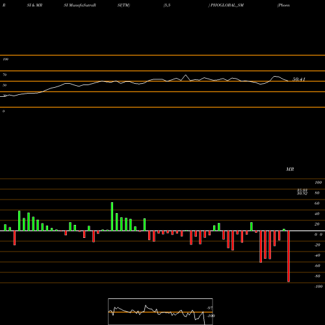
Task: Click the '30.92' value in MR chart
Action: [x=302, y=193]
